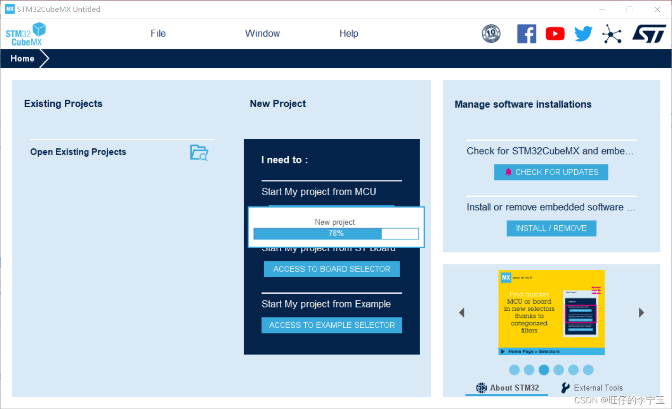The image size is (672, 409).
Task: Click the New project 78% progress bar
Action: [336, 234]
